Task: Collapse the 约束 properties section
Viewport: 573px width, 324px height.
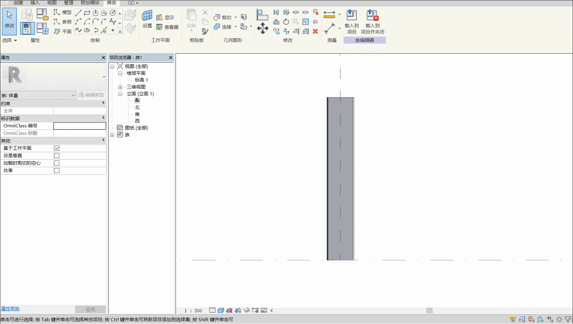Action: [103, 103]
